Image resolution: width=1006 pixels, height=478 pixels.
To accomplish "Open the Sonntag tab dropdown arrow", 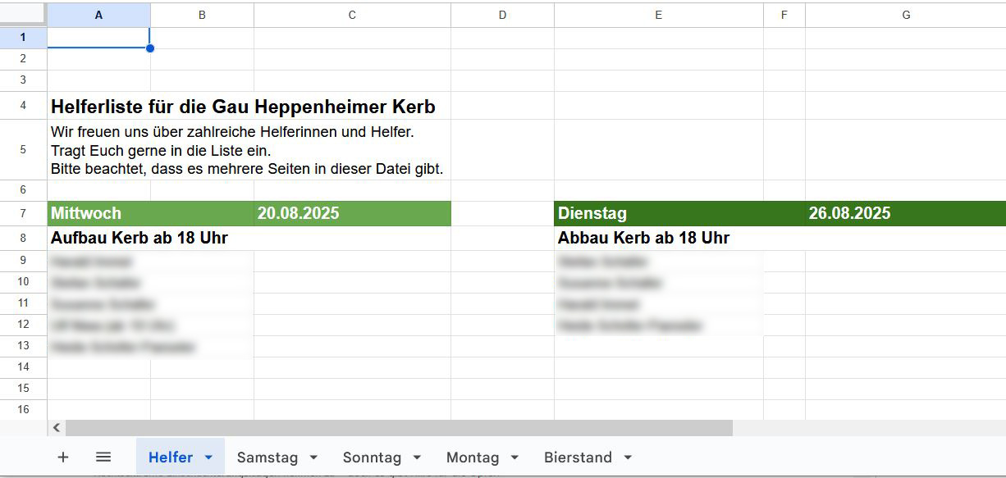I will [417, 458].
